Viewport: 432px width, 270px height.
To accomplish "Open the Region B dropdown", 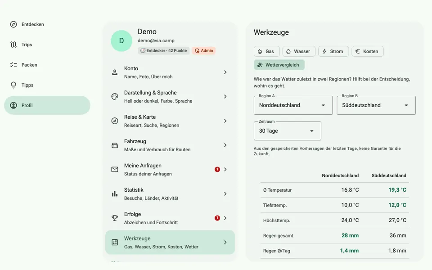I will (376, 105).
